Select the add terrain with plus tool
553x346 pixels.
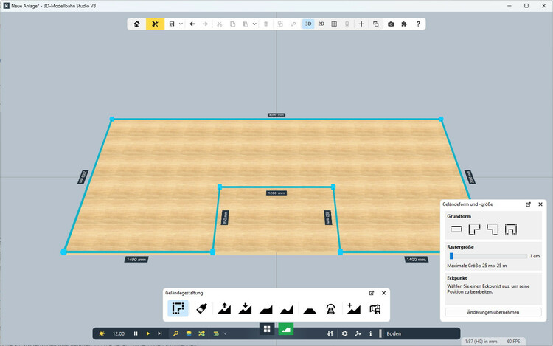pyautogui.click(x=354, y=308)
